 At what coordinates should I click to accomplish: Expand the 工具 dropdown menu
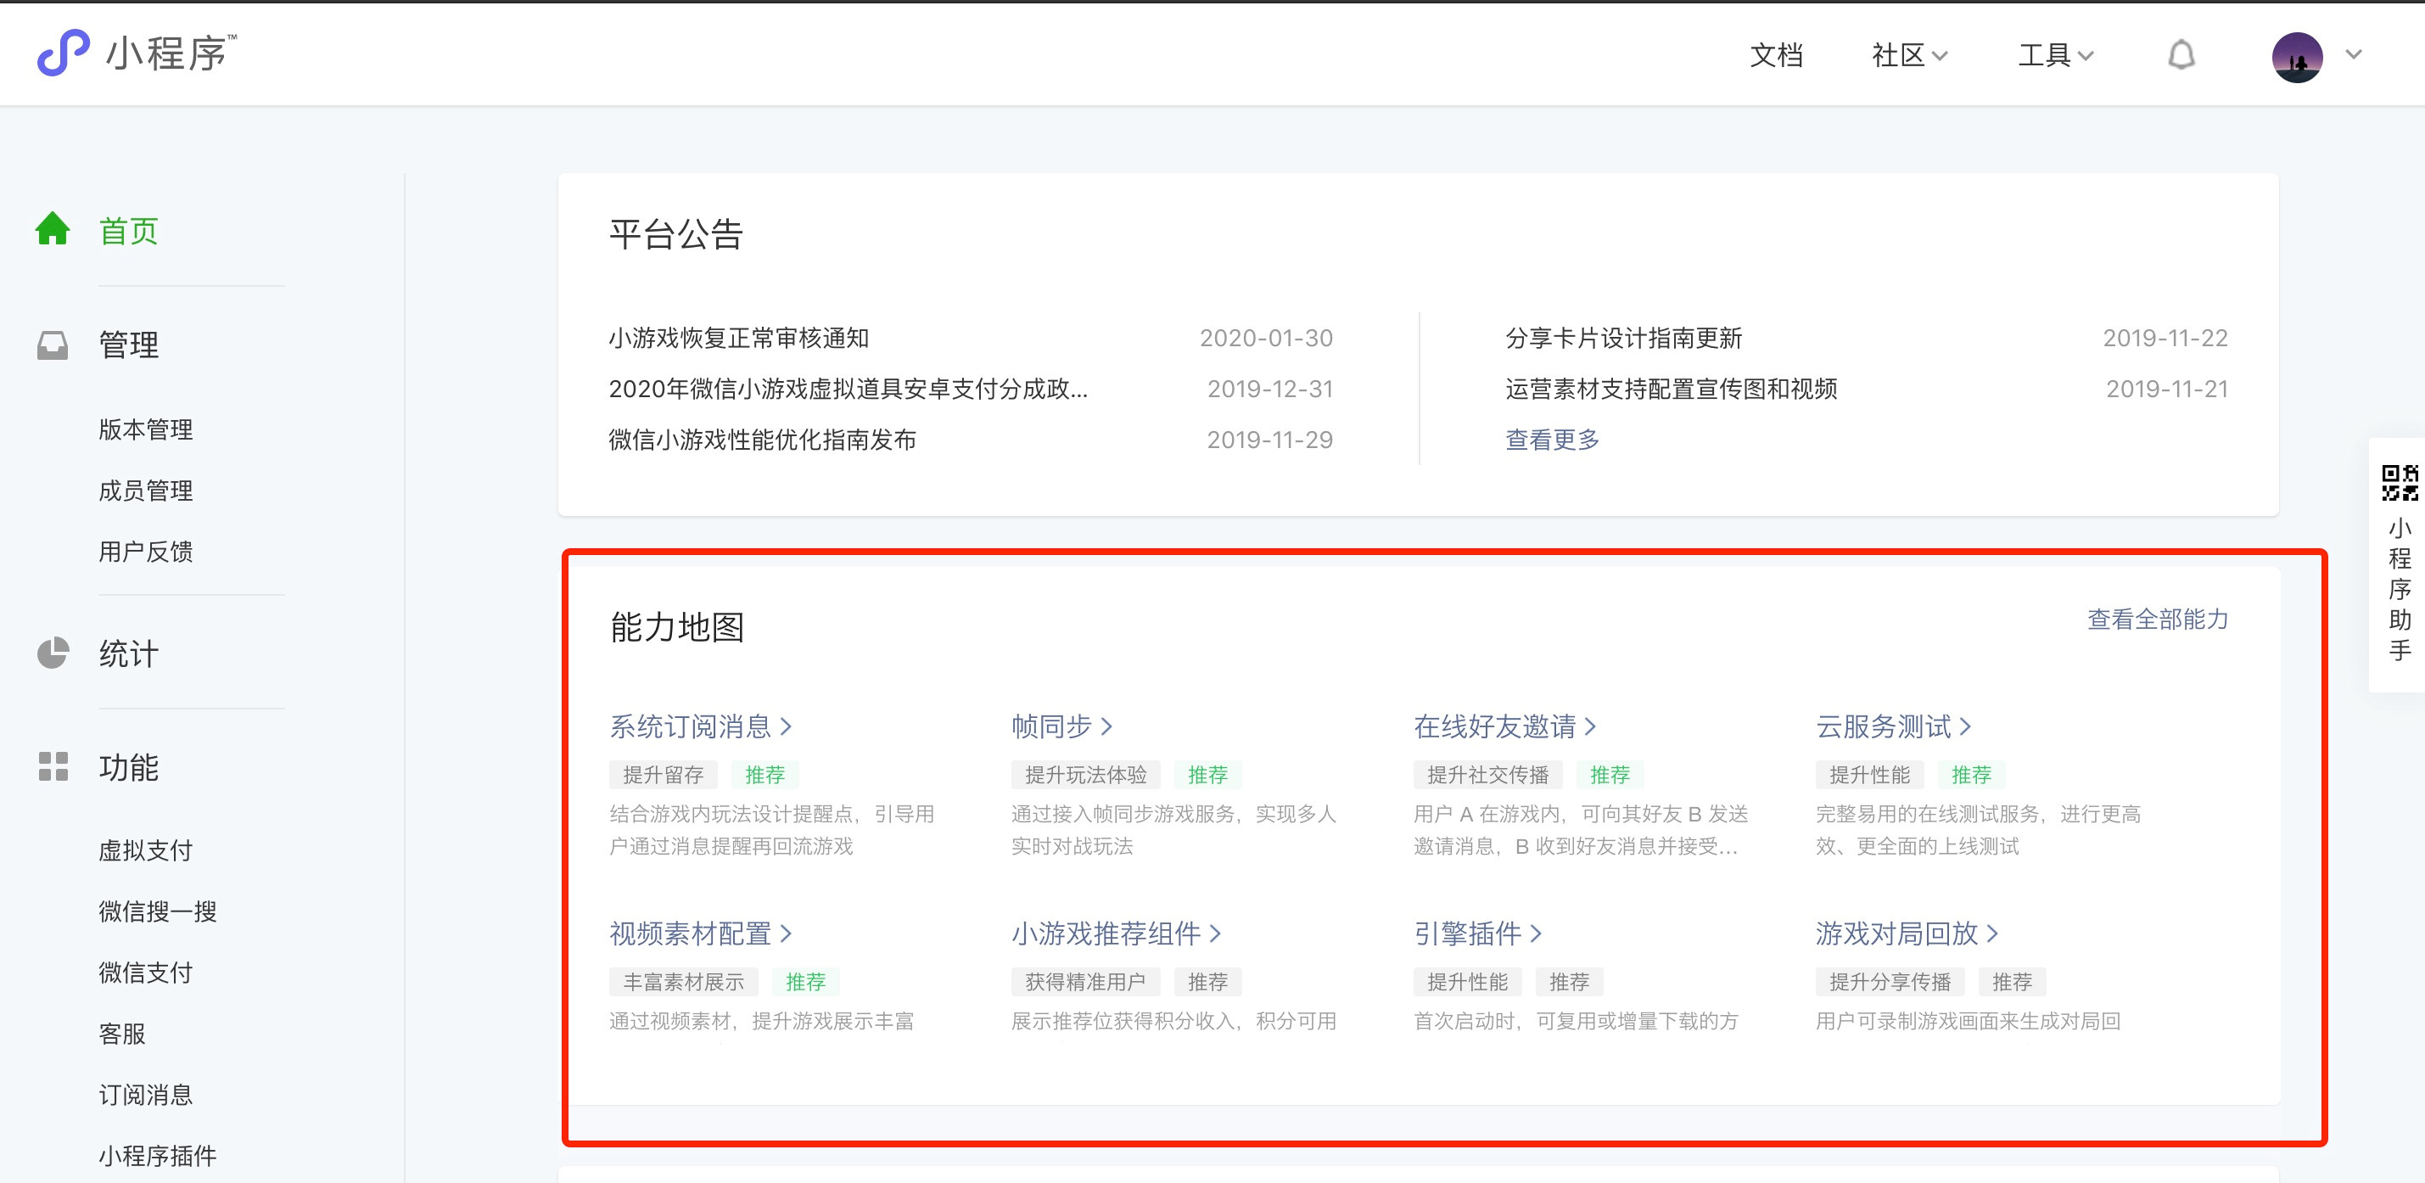pyautogui.click(x=2055, y=55)
